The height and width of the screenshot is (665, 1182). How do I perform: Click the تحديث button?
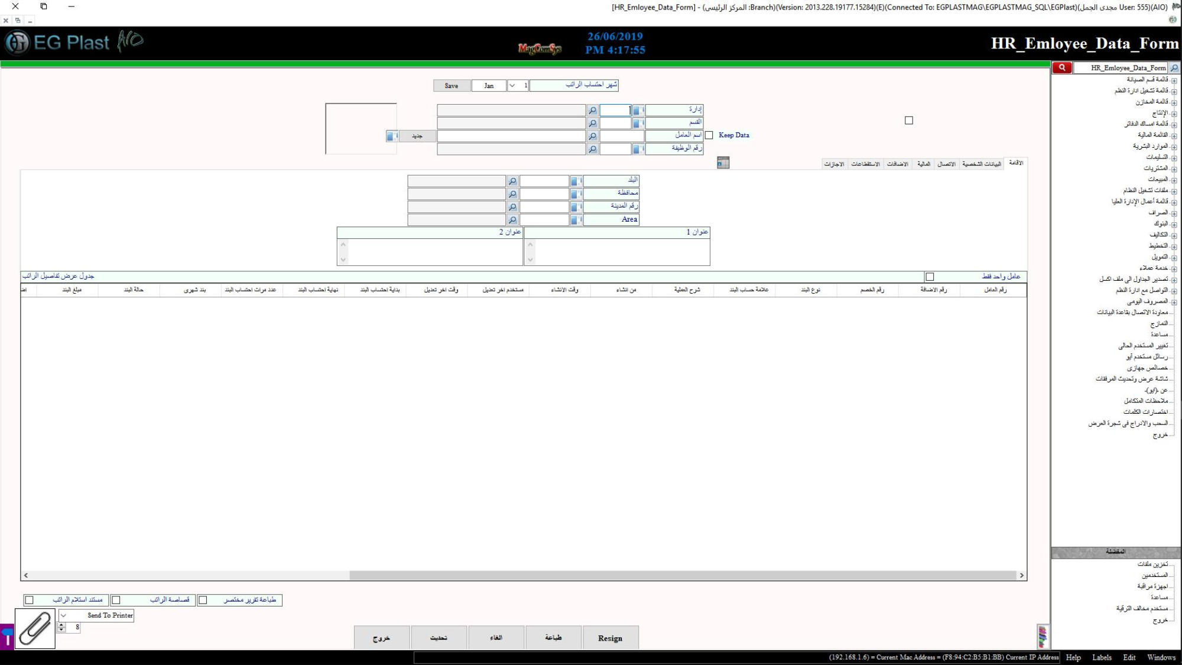(x=439, y=638)
